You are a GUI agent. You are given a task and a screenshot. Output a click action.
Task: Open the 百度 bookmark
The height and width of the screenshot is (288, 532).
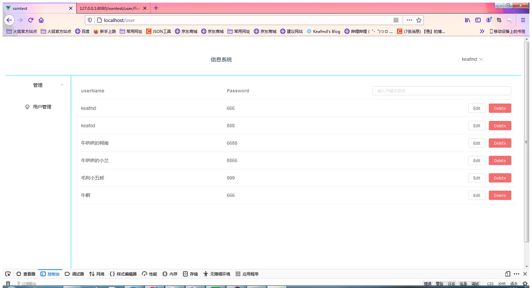82,31
